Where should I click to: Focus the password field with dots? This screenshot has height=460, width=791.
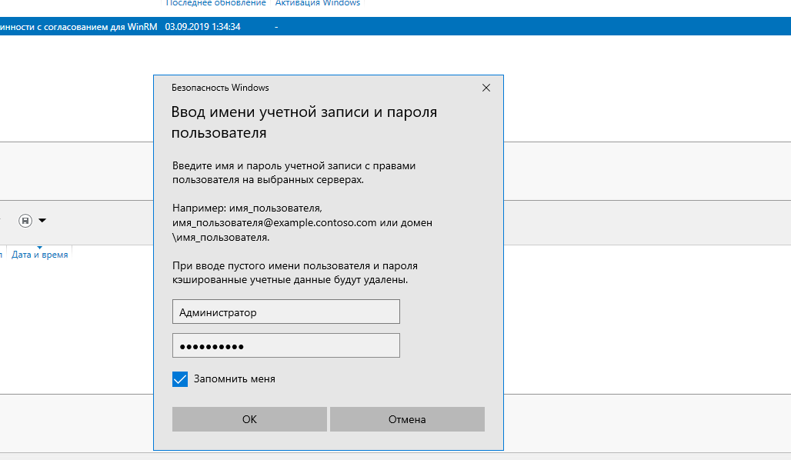pos(285,346)
